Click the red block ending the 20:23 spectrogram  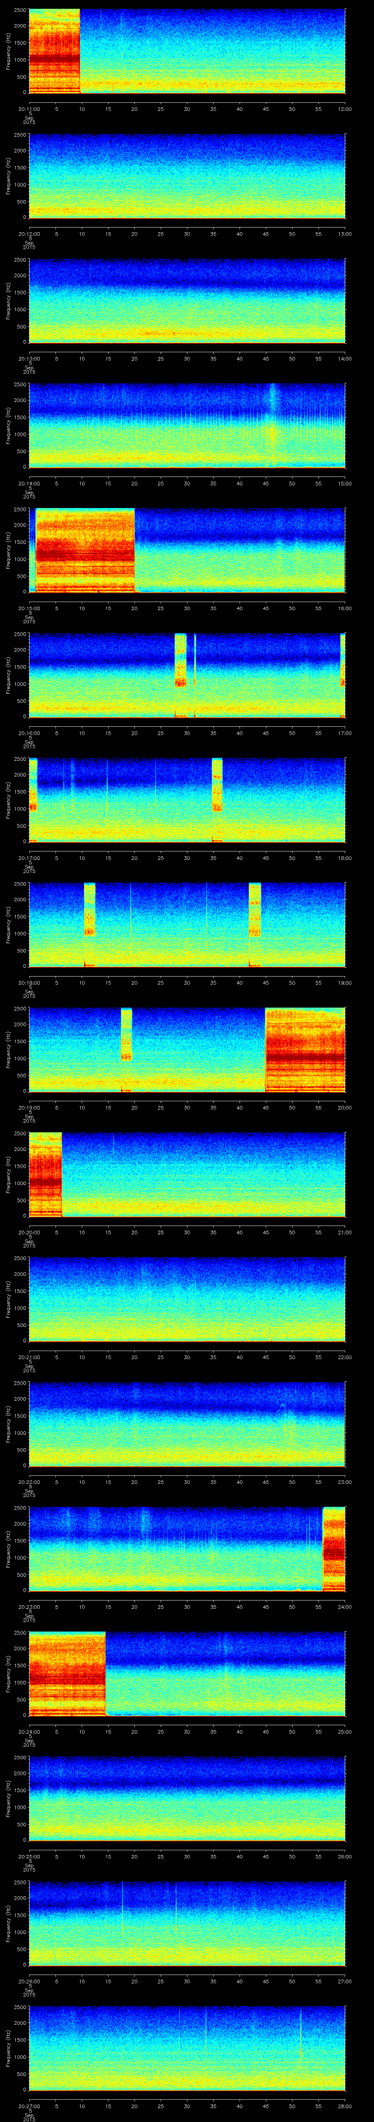point(334,1548)
